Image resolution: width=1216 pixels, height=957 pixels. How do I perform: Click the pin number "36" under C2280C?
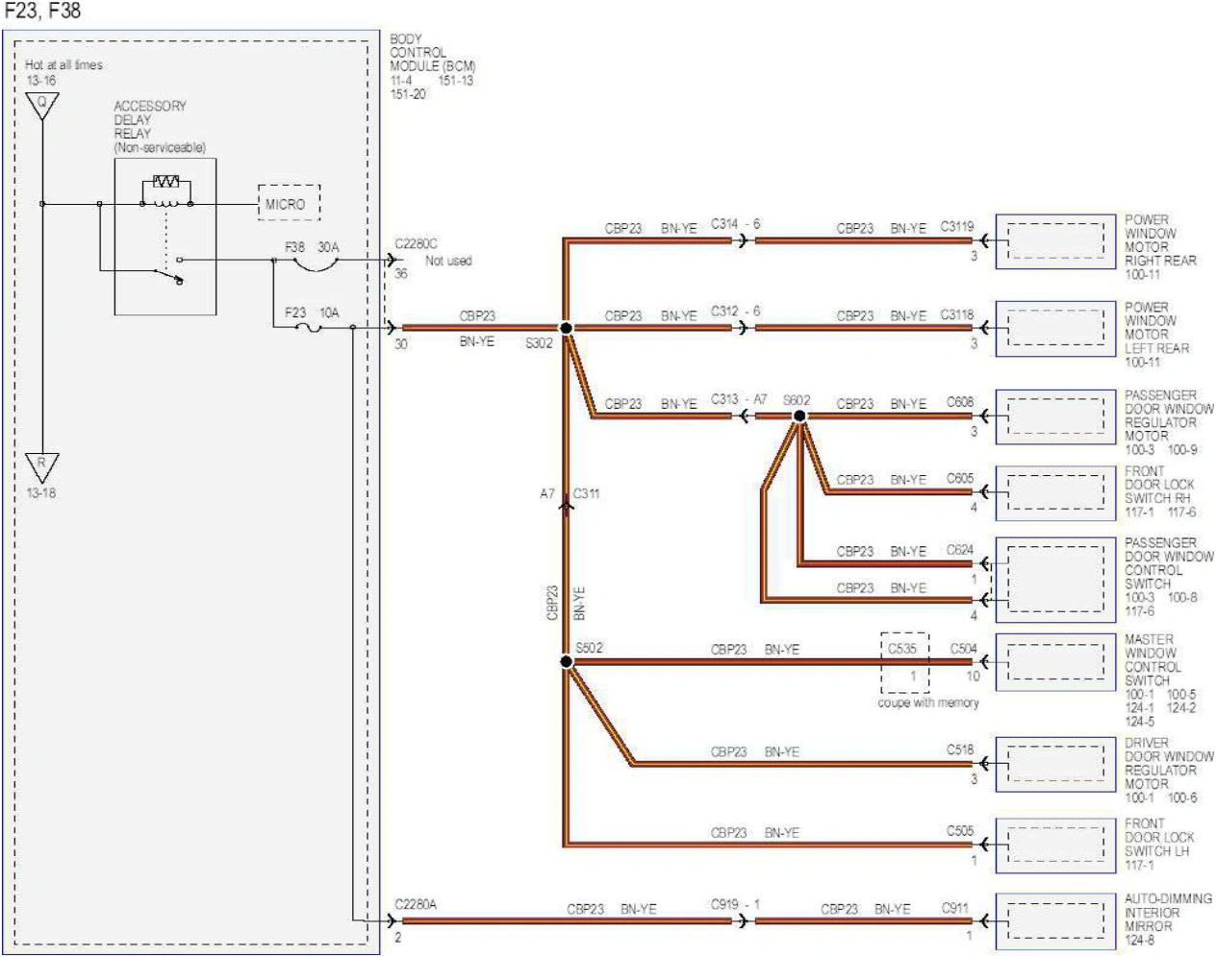pos(401,274)
